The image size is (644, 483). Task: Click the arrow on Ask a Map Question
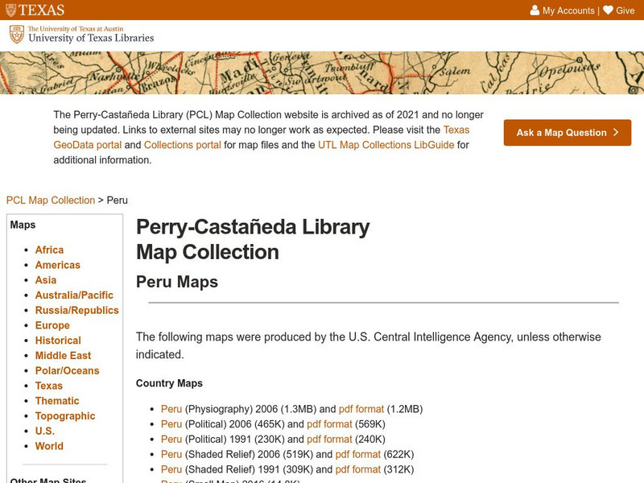(x=616, y=133)
